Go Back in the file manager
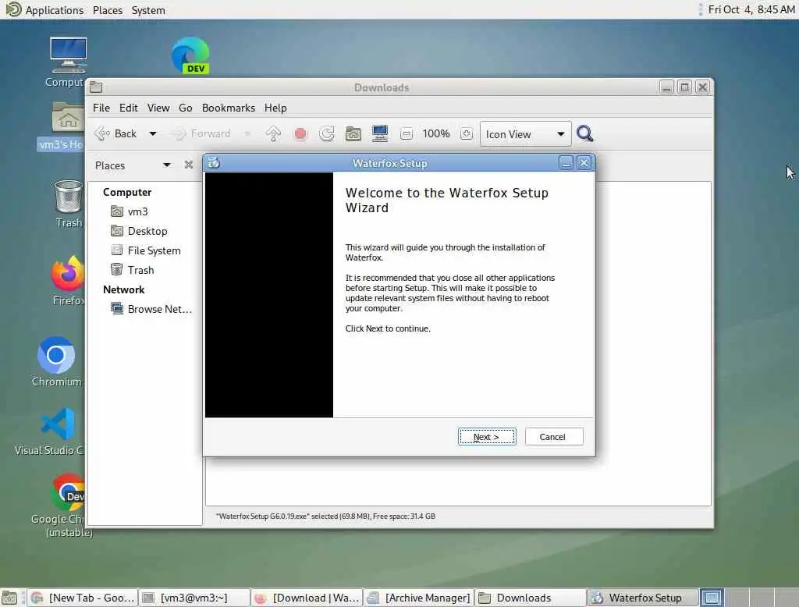799x607 pixels. click(115, 133)
